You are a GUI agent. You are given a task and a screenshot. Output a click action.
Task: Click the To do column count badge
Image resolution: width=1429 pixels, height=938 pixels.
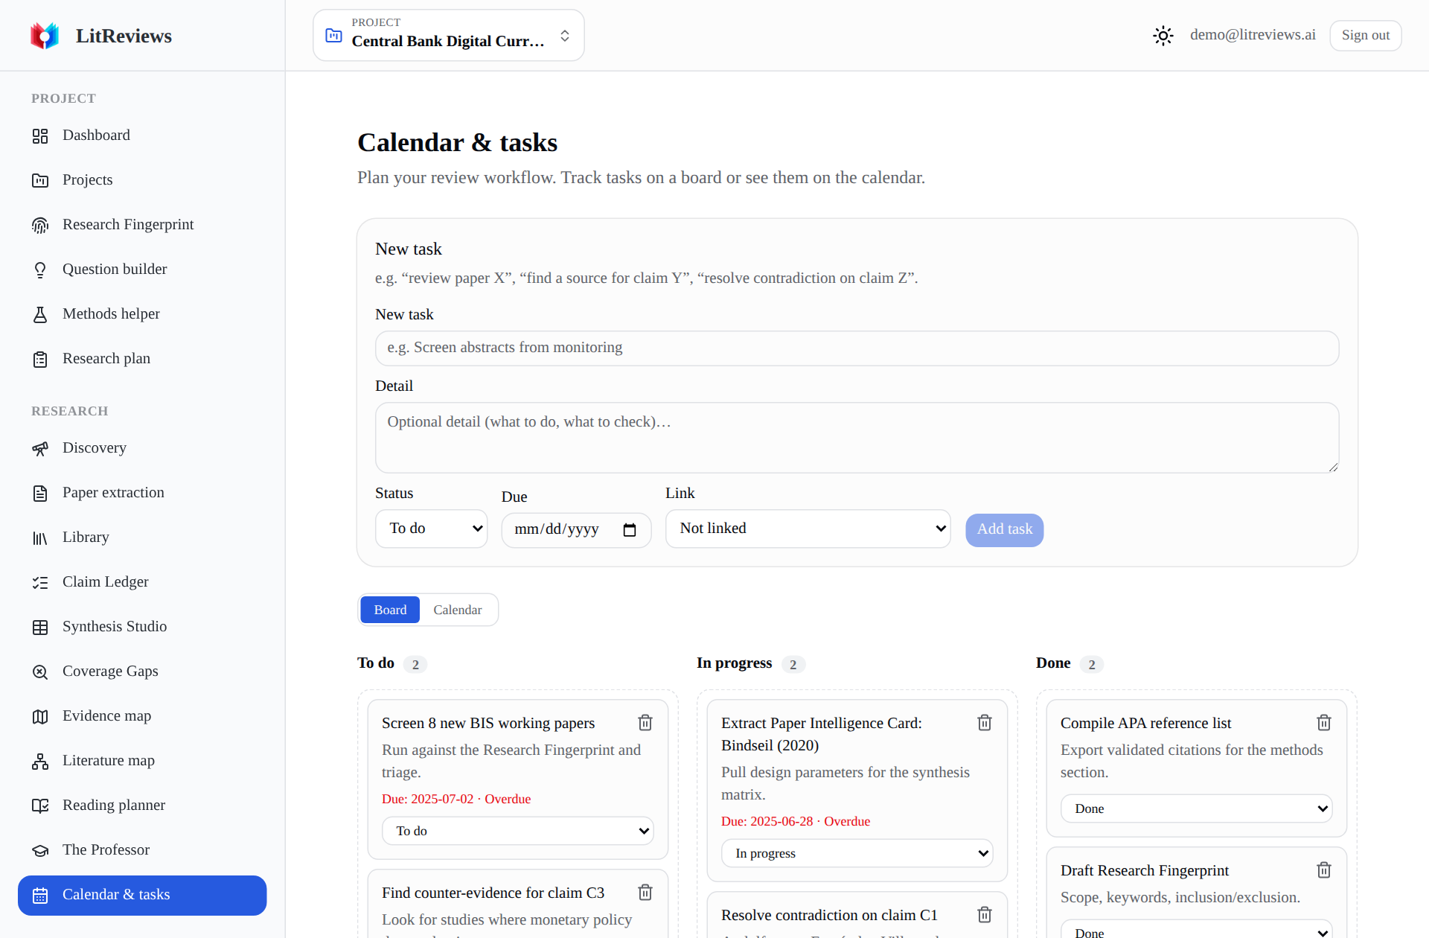click(x=415, y=664)
